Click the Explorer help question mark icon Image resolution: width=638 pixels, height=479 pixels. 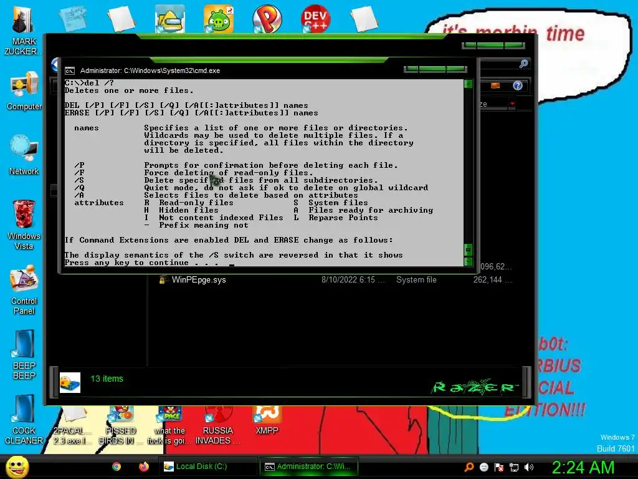pyautogui.click(x=518, y=85)
